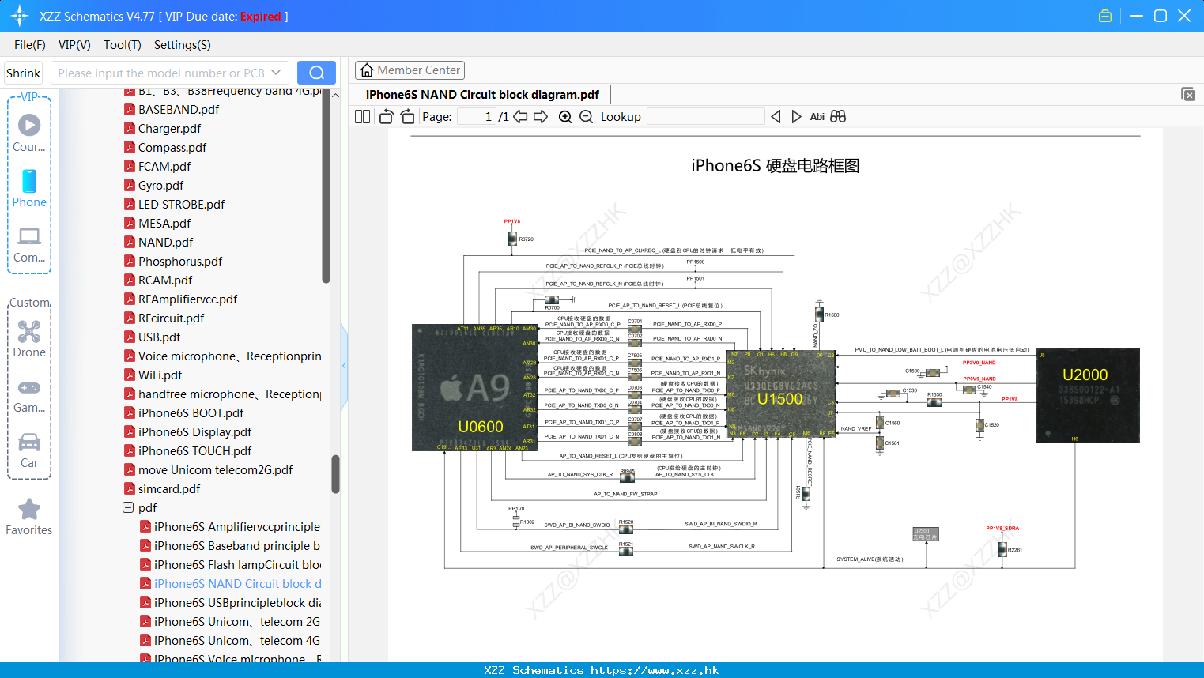
Task: Click the pop-out window icon
Action: pyautogui.click(x=1188, y=94)
